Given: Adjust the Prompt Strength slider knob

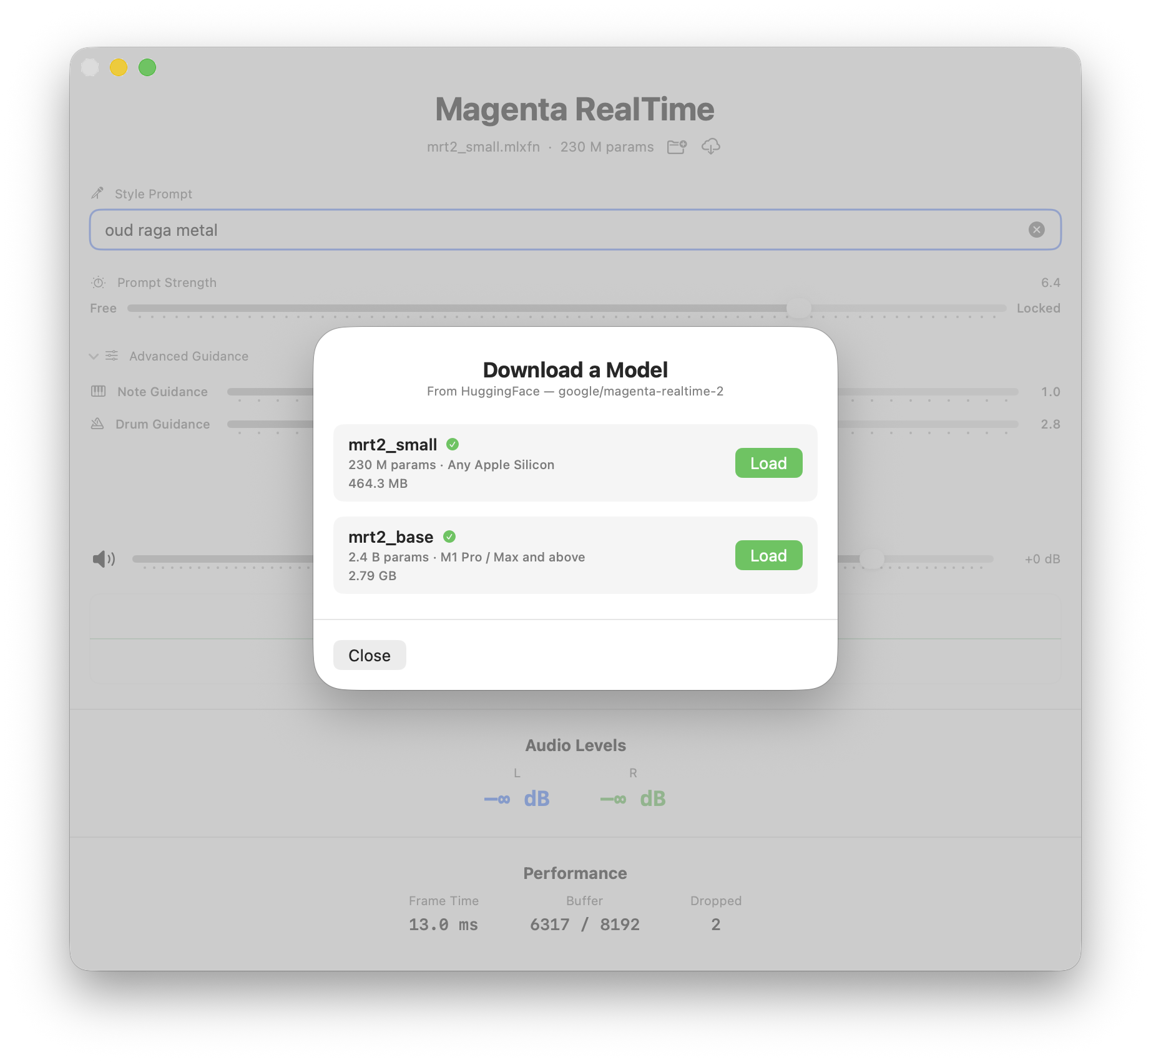Looking at the screenshot, I should 799,308.
